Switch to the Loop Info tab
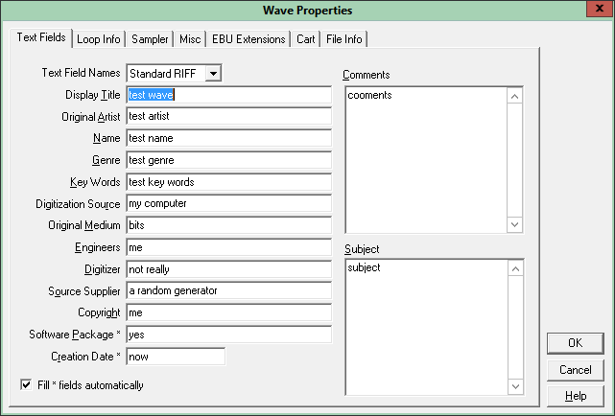Viewport: 615px width, 416px height. 99,39
